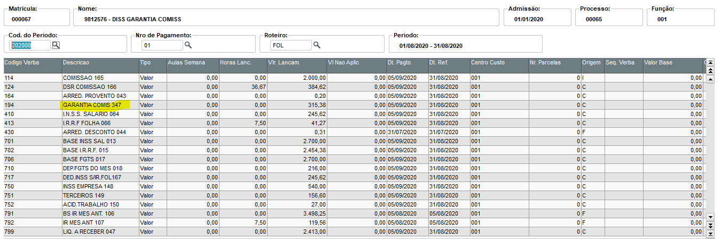Select the INSS EMPRESA 148 row
Screen dimensions: 721x239
click(x=354, y=186)
